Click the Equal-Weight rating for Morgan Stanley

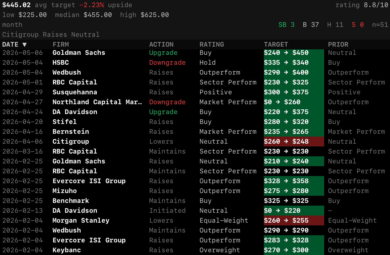(x=224, y=220)
